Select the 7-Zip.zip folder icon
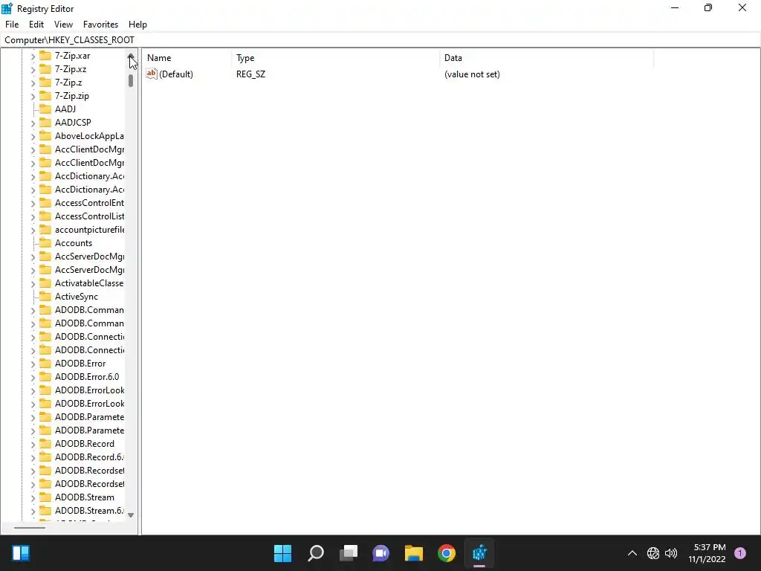The height and width of the screenshot is (571, 761). (45, 96)
